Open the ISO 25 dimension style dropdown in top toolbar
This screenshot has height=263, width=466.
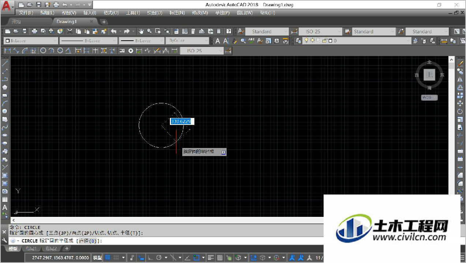320,32
